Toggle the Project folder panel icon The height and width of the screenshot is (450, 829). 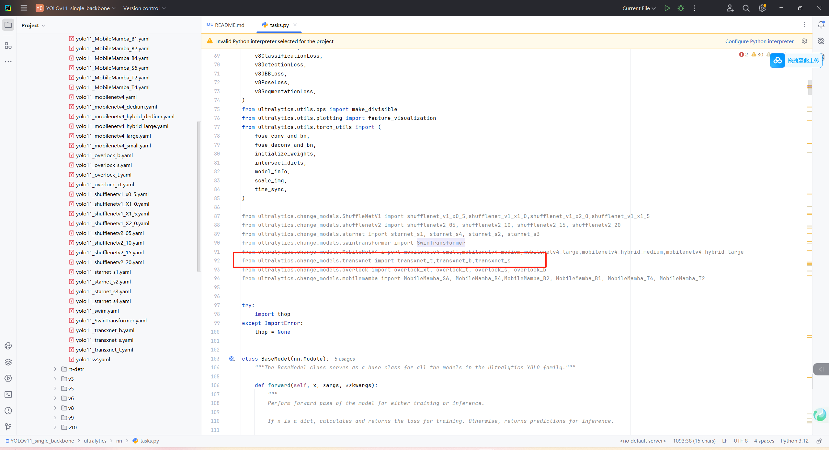8,25
